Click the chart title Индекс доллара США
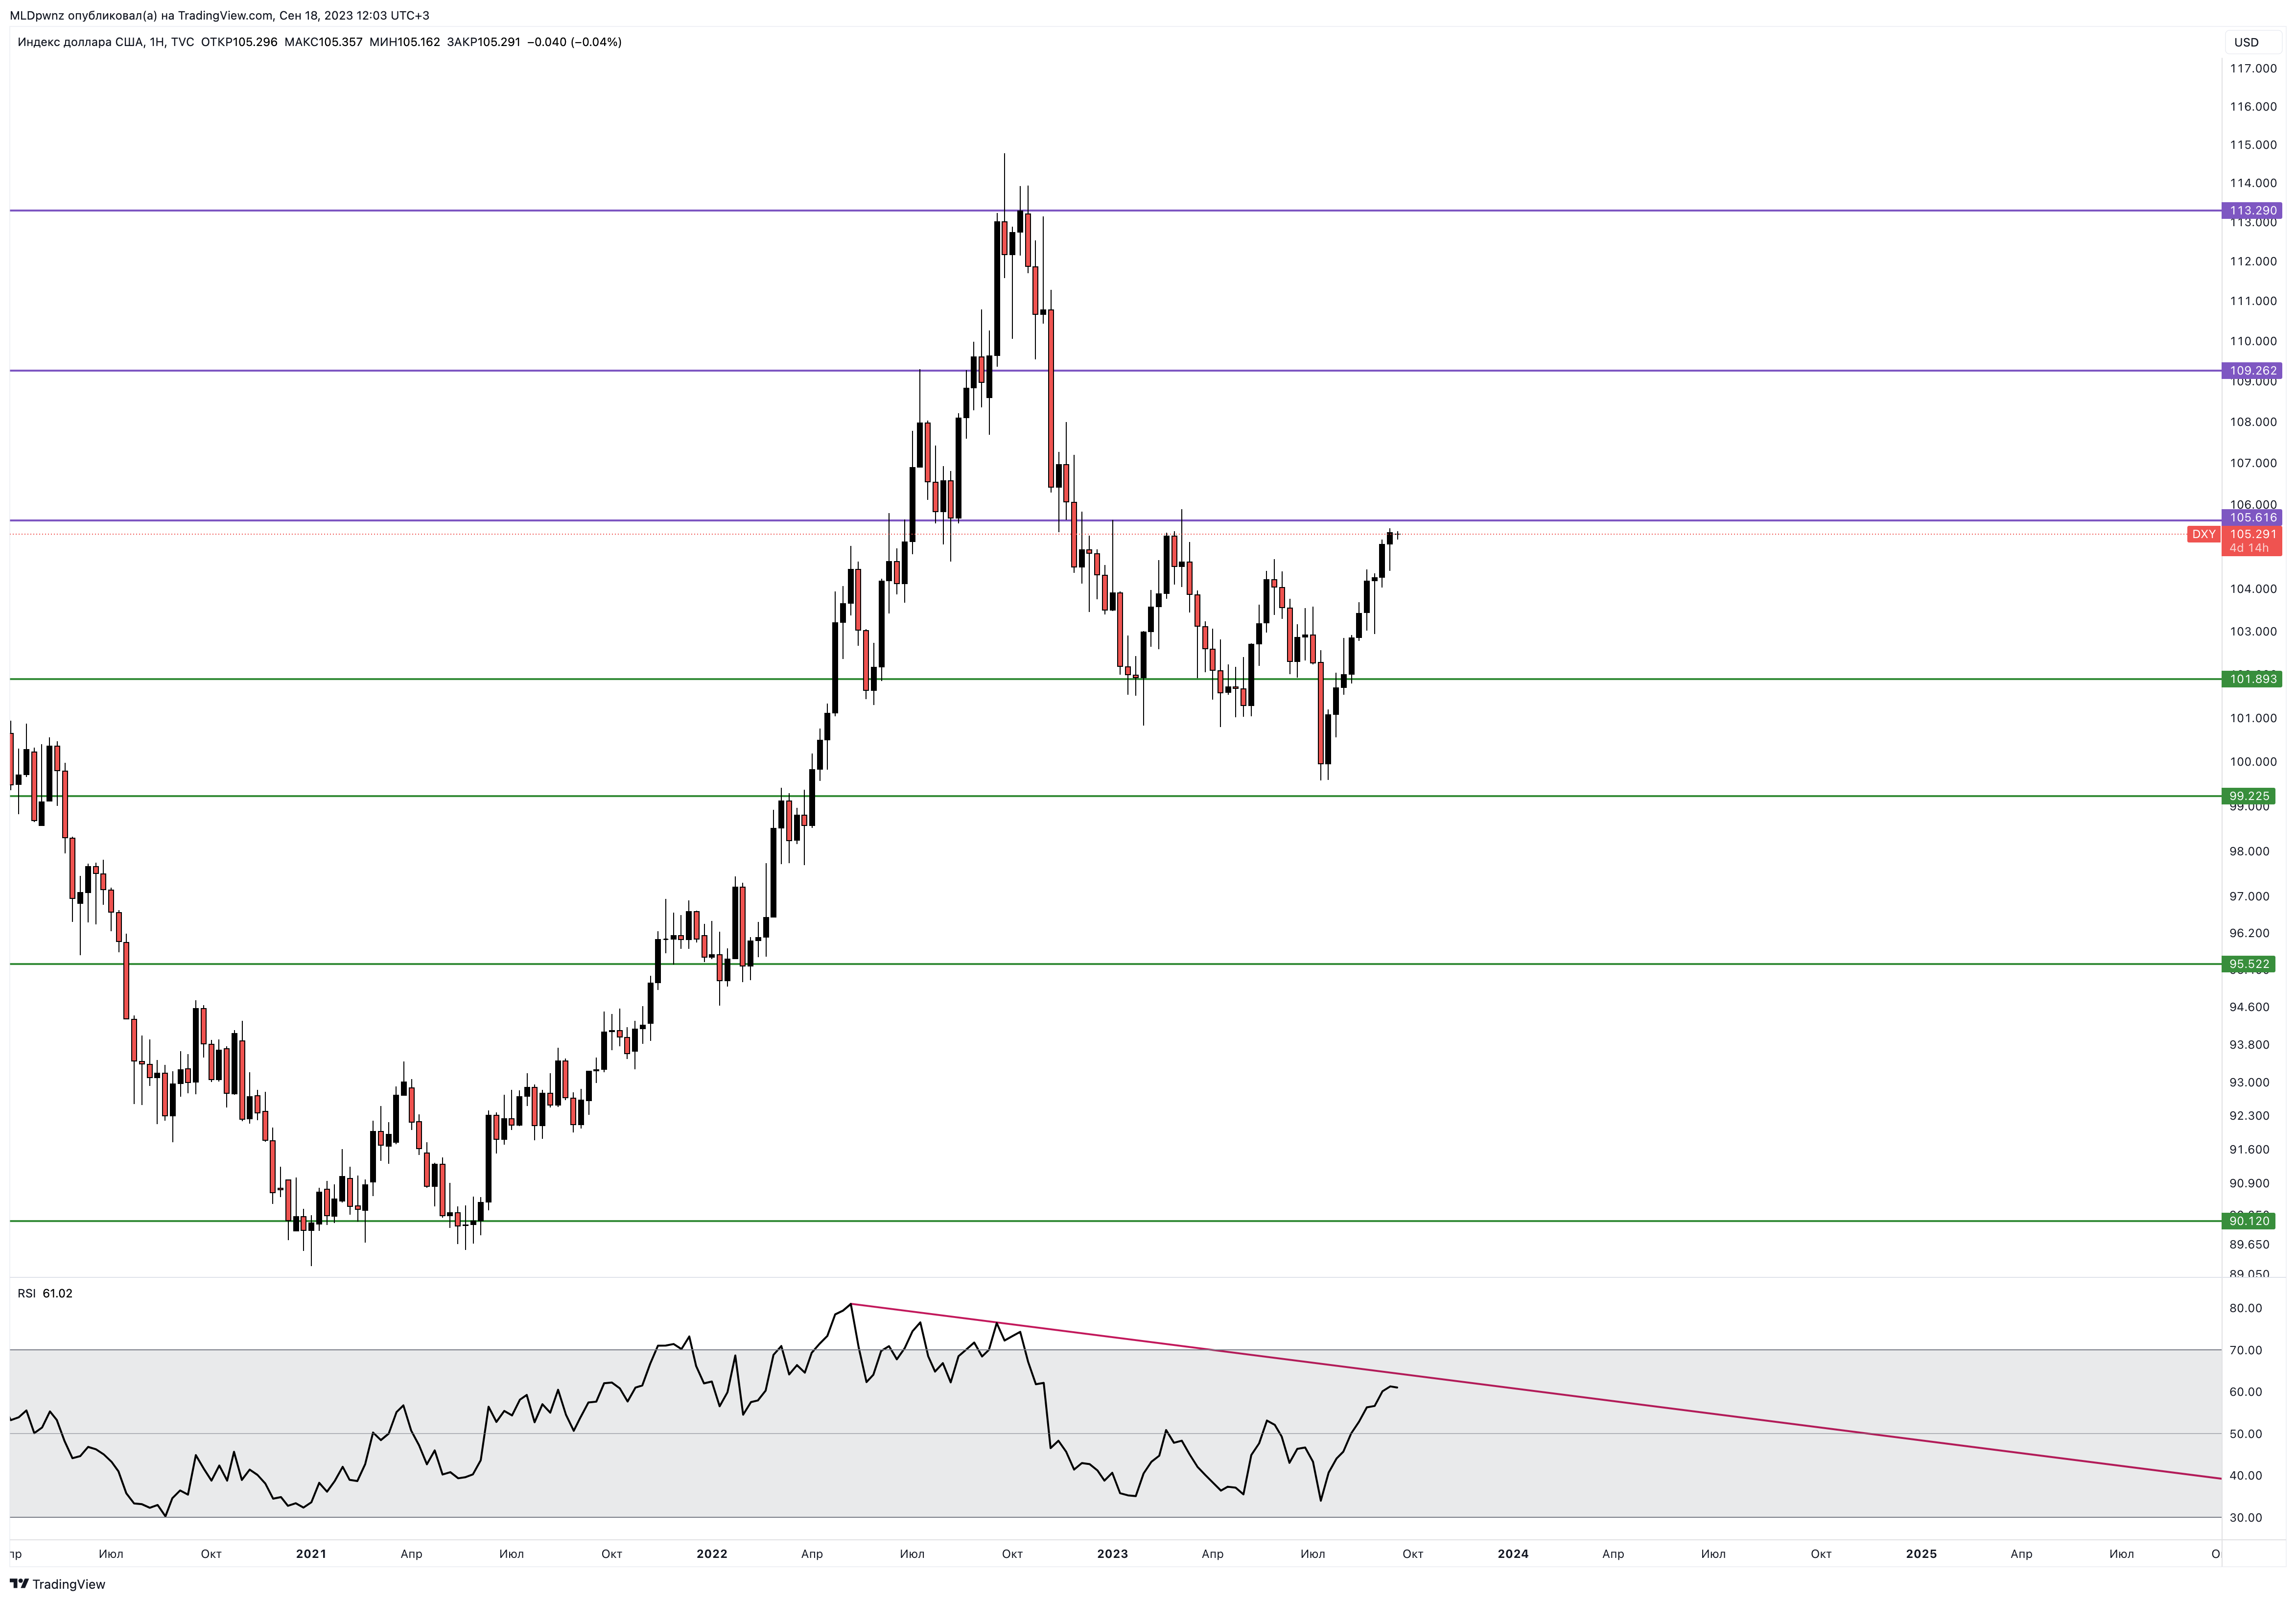Image resolution: width=2296 pixels, height=1601 pixels. tap(80, 42)
